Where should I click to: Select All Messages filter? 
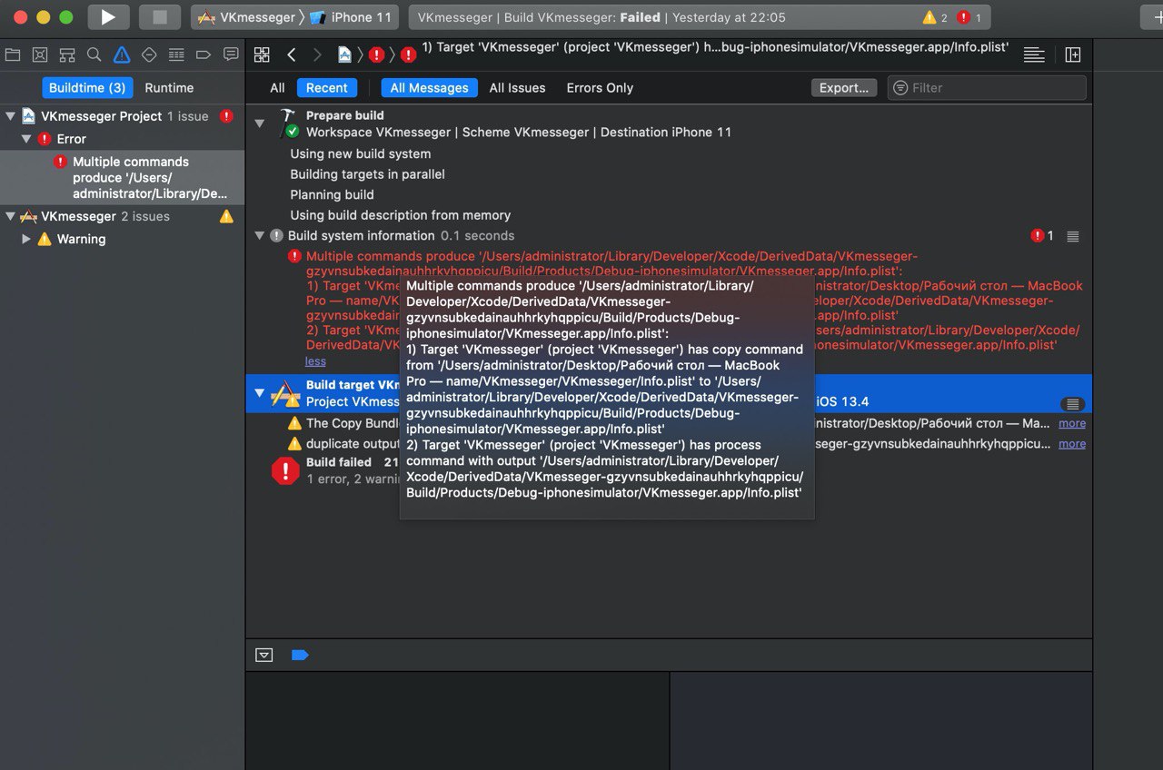[429, 88]
